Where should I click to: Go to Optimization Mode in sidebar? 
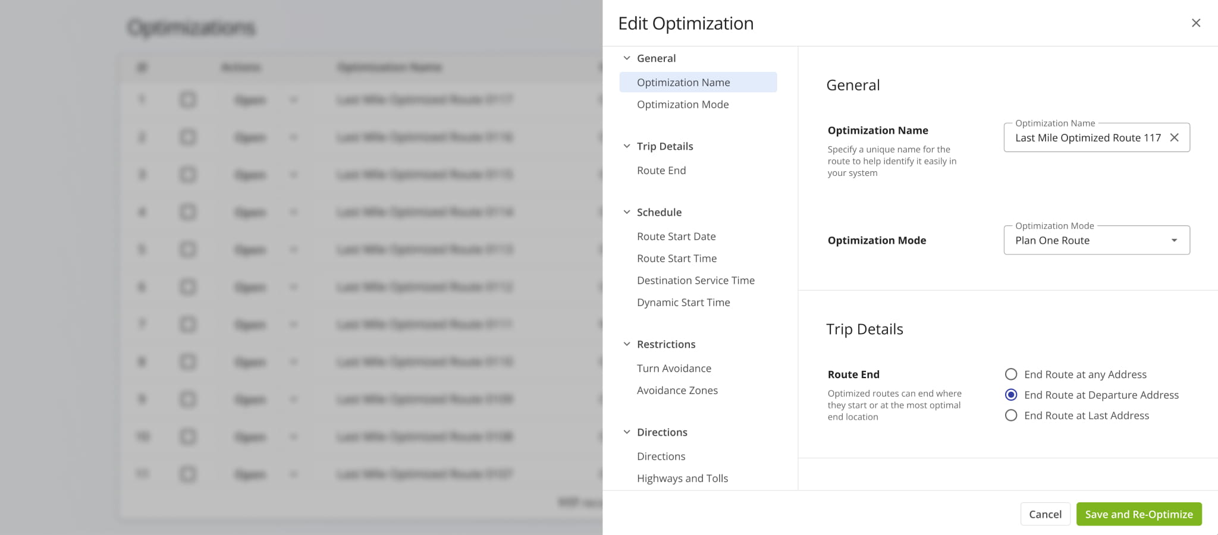[x=682, y=105]
